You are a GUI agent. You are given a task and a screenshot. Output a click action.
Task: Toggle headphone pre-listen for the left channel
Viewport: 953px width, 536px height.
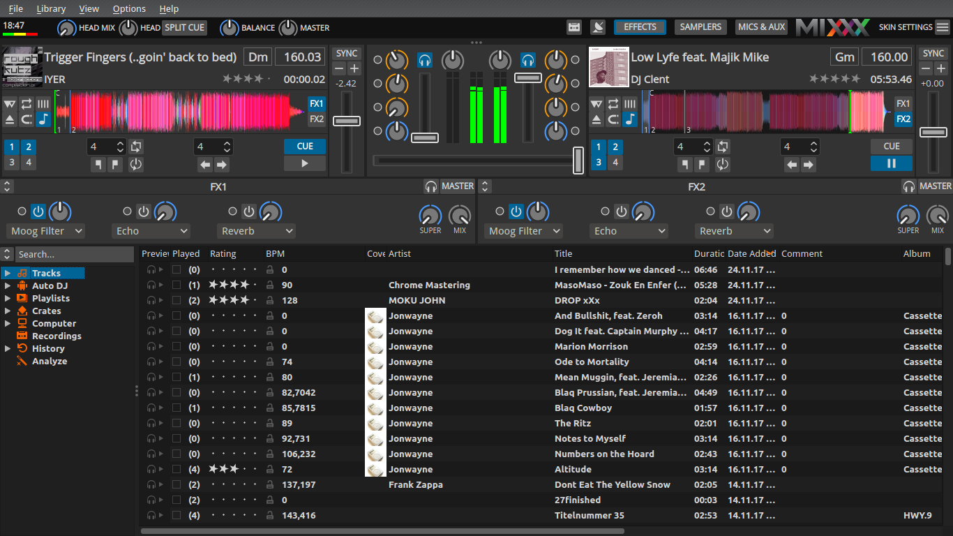pyautogui.click(x=424, y=60)
